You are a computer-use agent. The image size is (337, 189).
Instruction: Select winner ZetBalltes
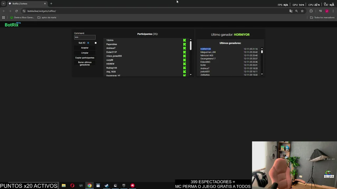[x=205, y=75]
